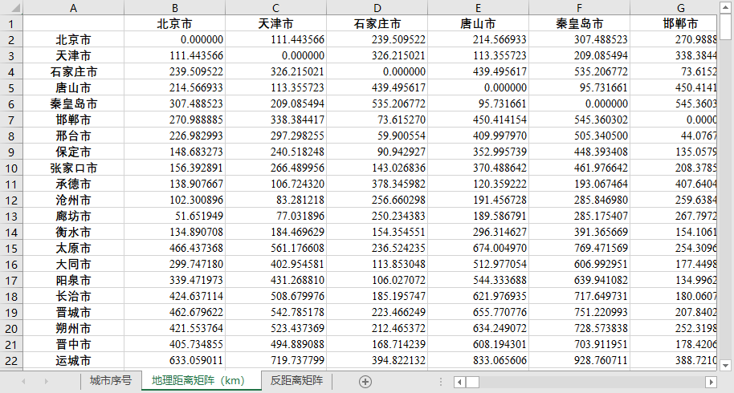The height and width of the screenshot is (393, 734).
Task: Select row label 廊坊市
Action: [x=74, y=217]
